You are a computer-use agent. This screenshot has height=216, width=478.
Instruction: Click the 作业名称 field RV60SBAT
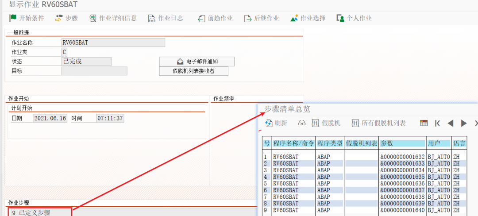(113, 42)
